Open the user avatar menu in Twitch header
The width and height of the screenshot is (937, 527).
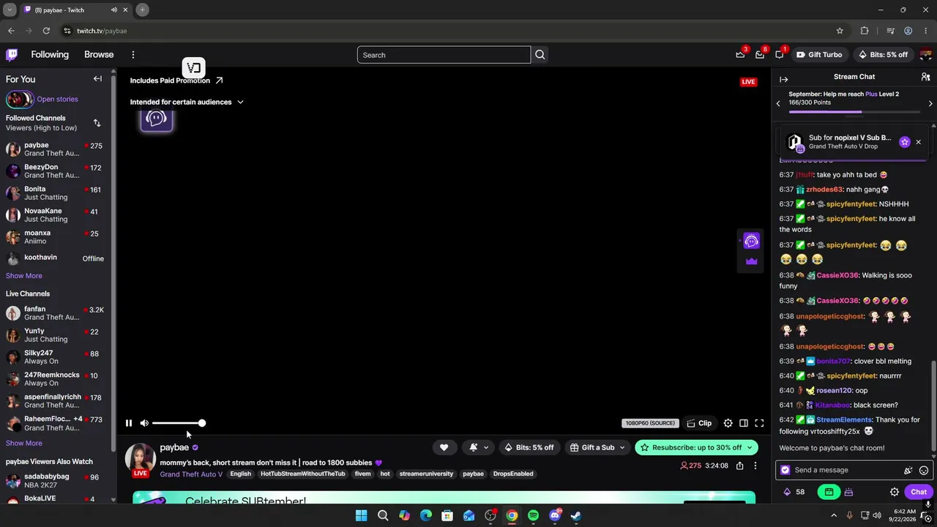[925, 55]
